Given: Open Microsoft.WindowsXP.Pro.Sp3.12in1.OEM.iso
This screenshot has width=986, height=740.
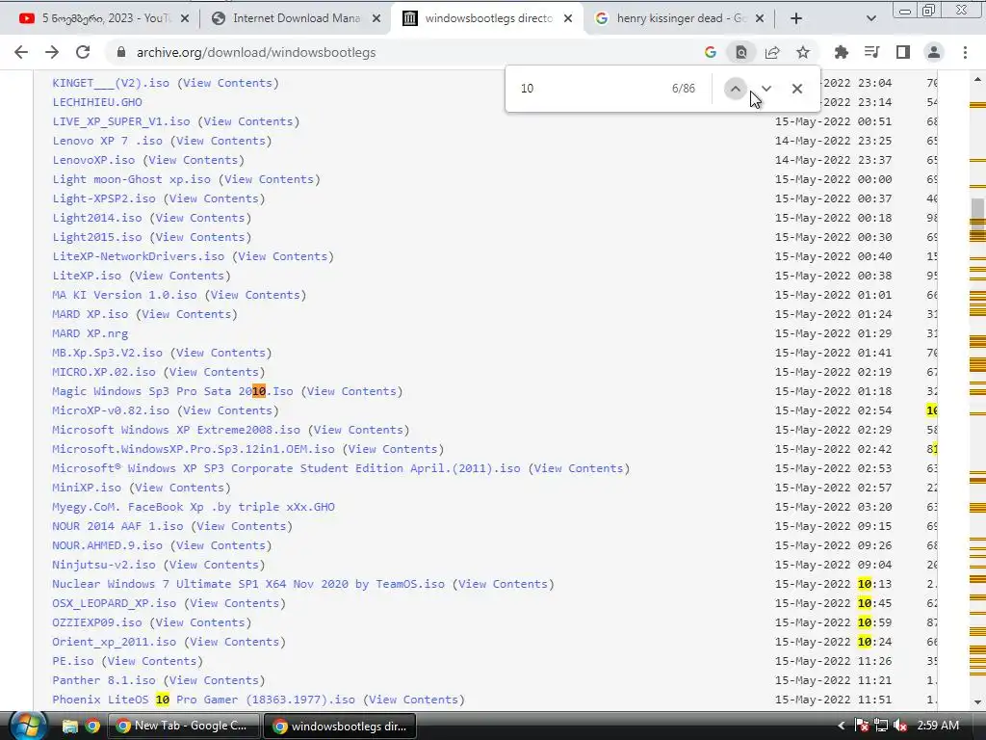Looking at the screenshot, I should pyautogui.click(x=193, y=449).
